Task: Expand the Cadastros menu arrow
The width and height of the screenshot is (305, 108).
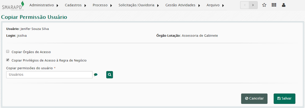Action: tap(85, 5)
